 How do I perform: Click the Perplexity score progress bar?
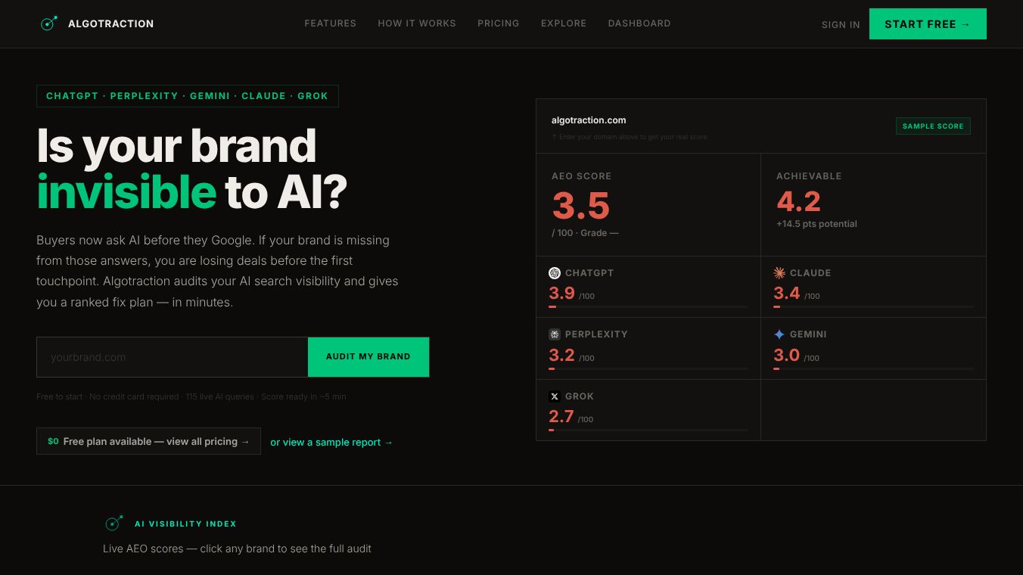pyautogui.click(x=648, y=368)
